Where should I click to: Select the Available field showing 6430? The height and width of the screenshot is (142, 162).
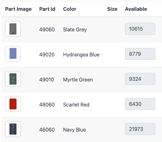(140, 104)
